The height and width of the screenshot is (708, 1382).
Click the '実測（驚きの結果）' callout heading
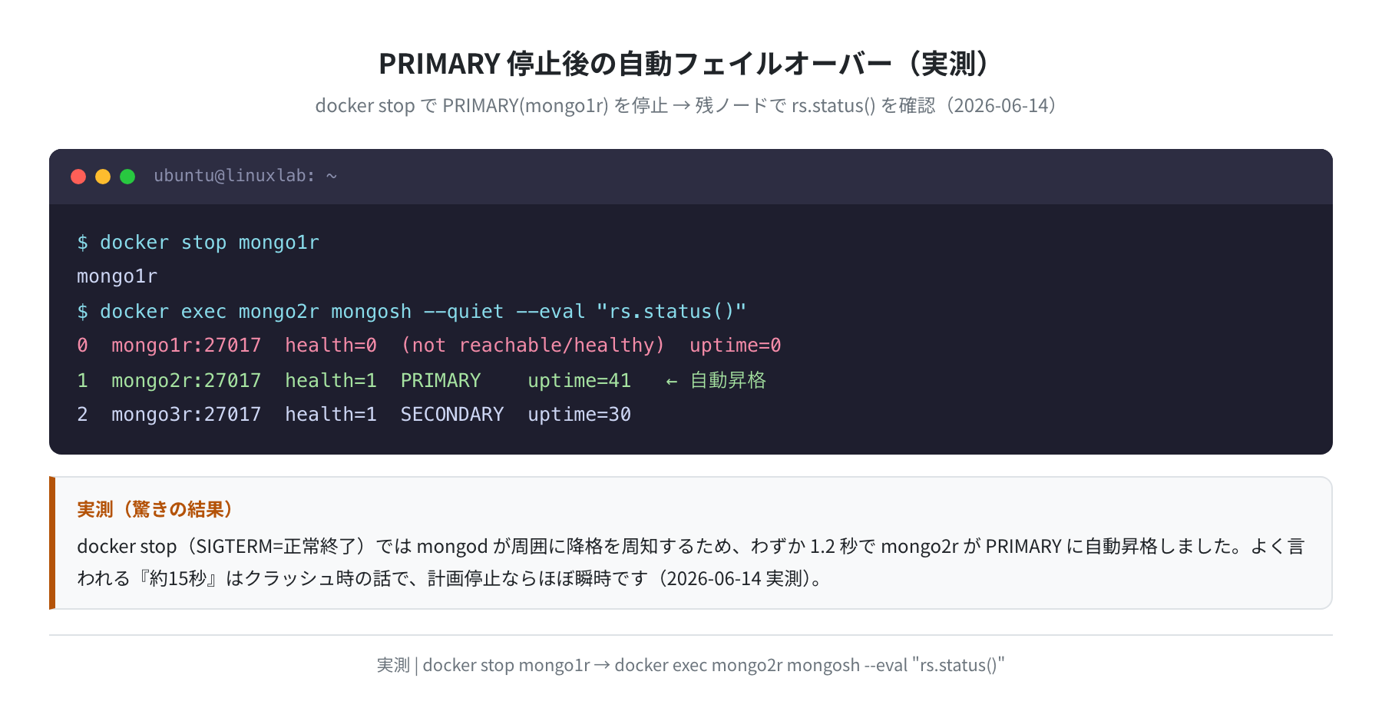(155, 509)
